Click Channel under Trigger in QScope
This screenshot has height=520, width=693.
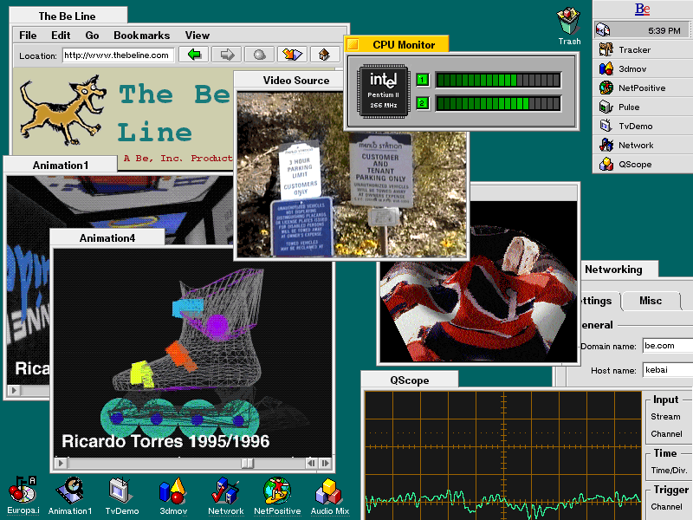pyautogui.click(x=666, y=506)
